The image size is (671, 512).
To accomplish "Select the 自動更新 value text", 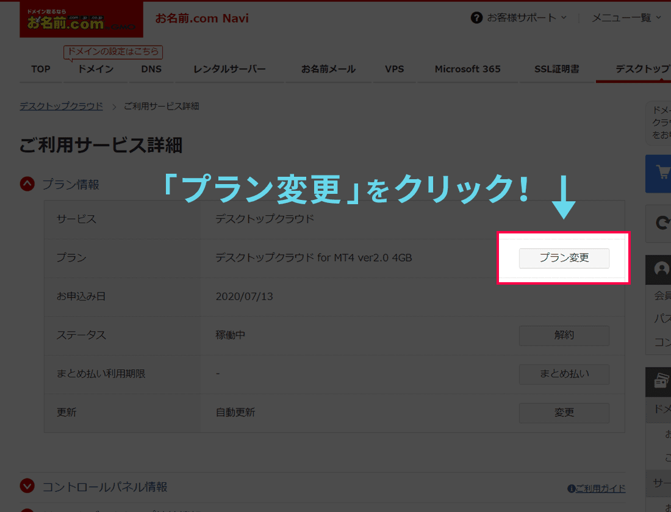I will click(x=235, y=412).
